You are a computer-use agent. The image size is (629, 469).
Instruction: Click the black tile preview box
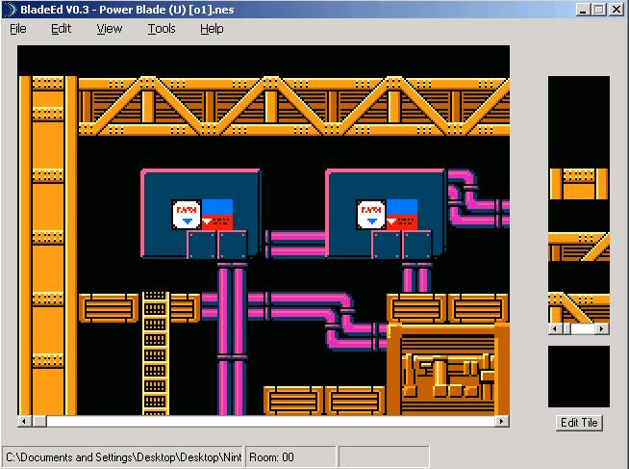pos(578,376)
